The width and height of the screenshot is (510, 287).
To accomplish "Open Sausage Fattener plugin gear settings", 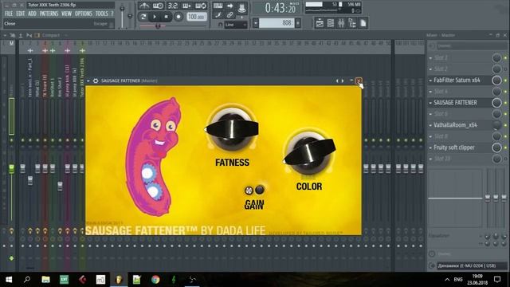I will pos(96,81).
